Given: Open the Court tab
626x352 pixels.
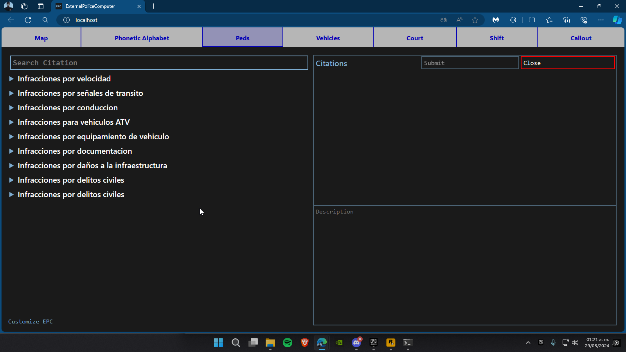Looking at the screenshot, I should coord(415,38).
